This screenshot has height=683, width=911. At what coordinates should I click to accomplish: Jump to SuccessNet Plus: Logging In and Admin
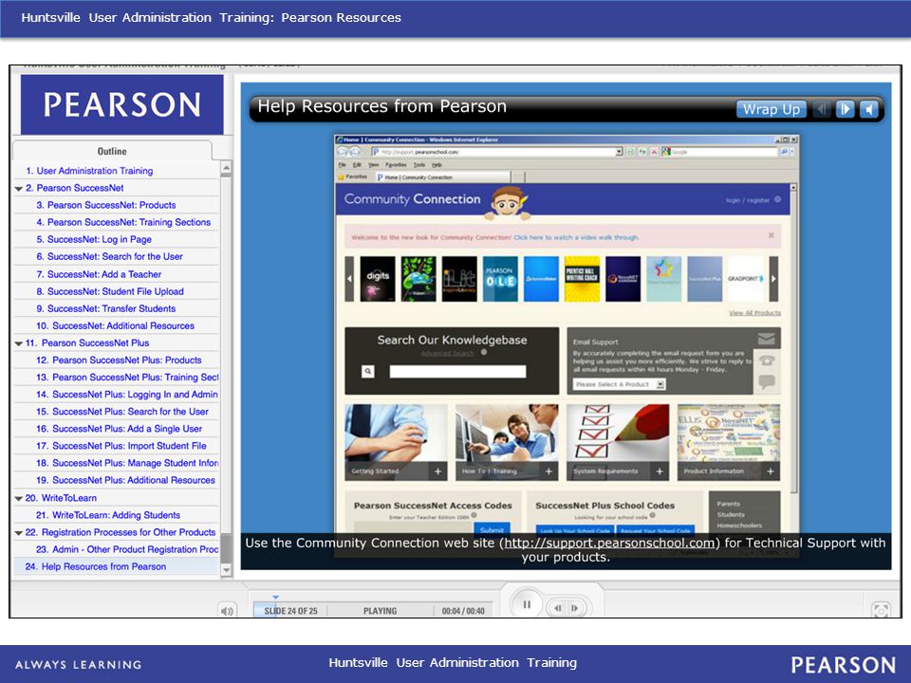click(126, 395)
